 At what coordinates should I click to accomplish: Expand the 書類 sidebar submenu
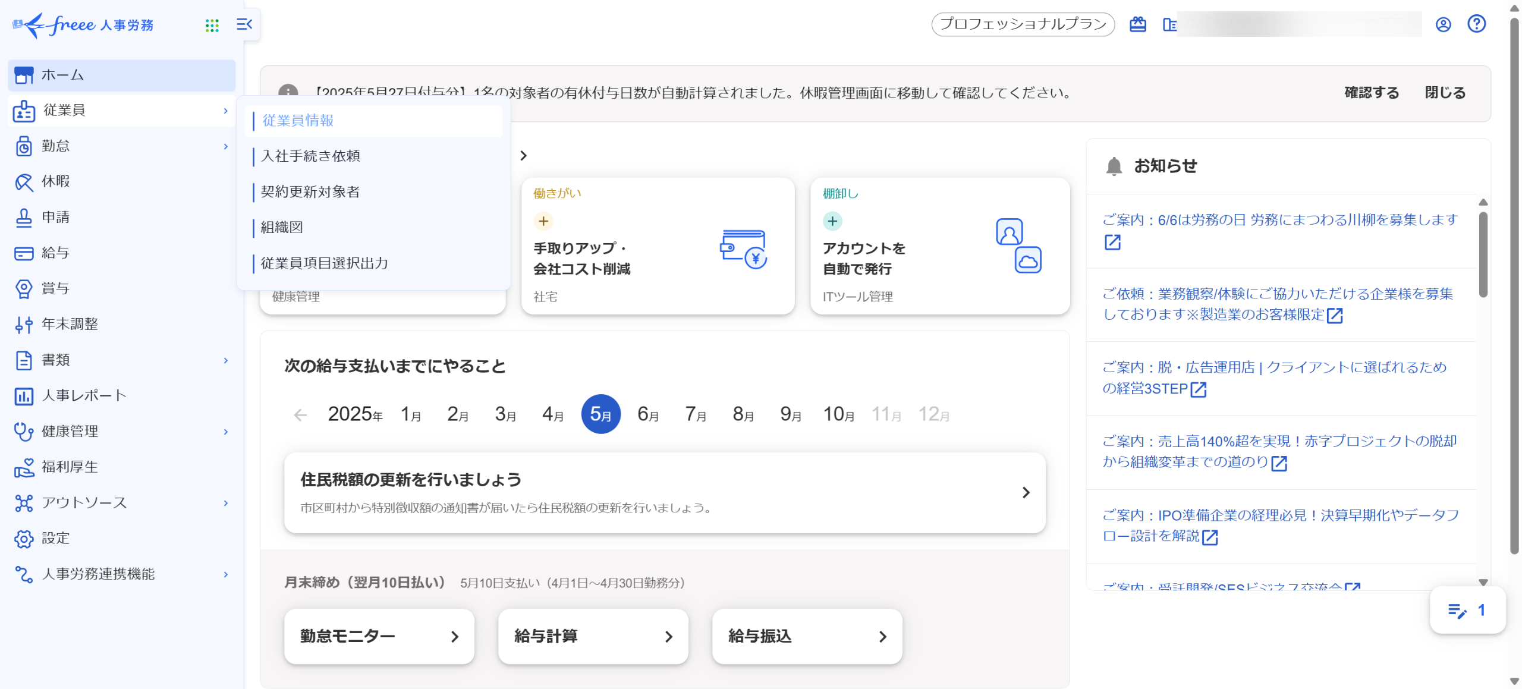point(225,360)
